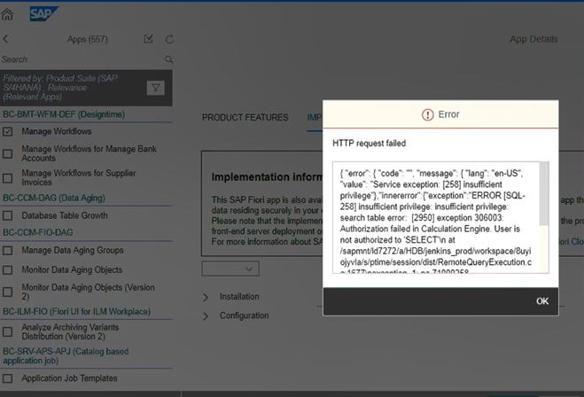
Task: Refresh the apps list
Action: tap(169, 39)
